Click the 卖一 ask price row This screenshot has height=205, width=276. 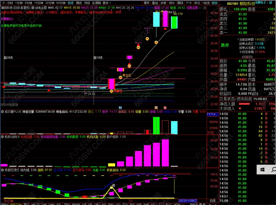click(247, 32)
